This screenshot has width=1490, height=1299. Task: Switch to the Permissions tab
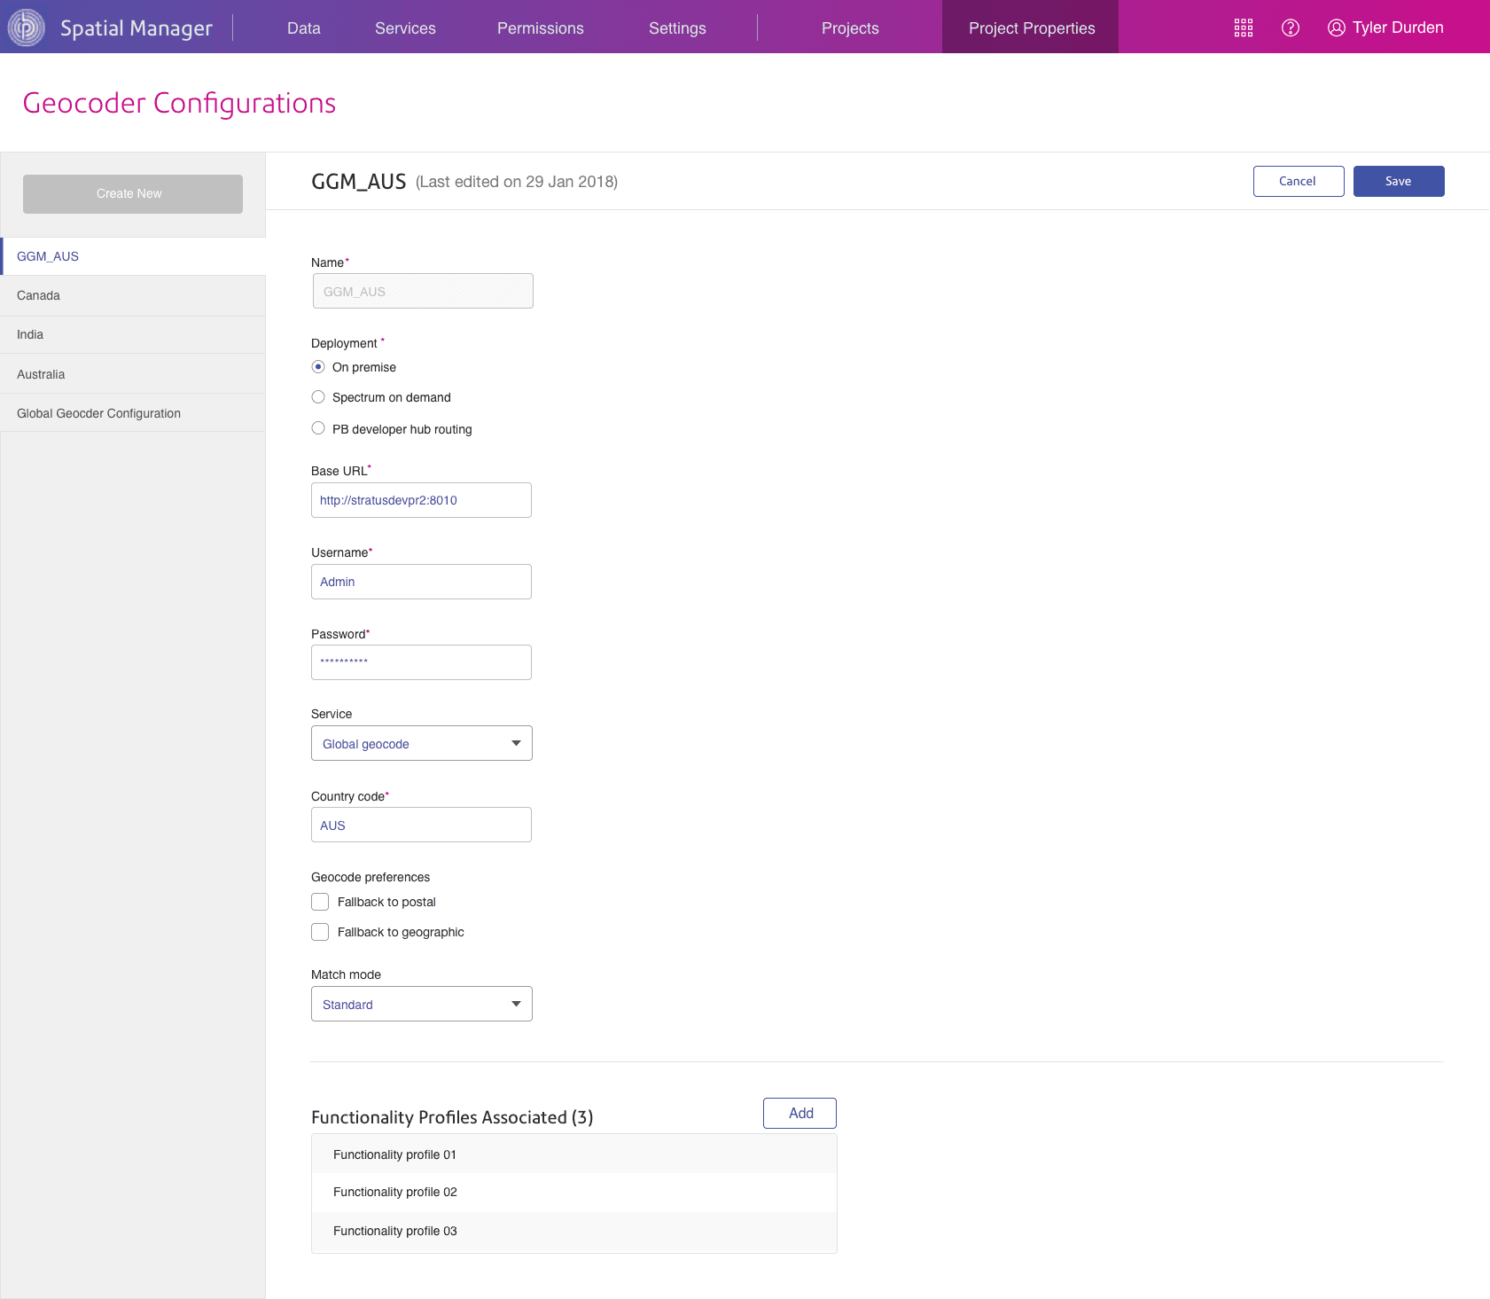(541, 27)
